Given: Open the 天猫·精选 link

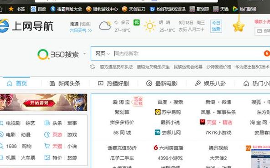Looking at the screenshot, I should [216, 122].
